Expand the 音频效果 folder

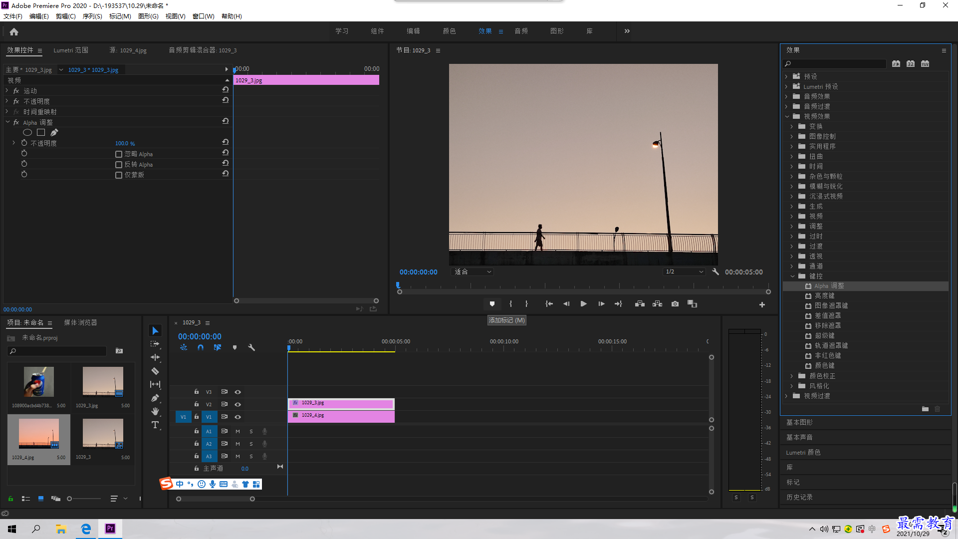coord(786,96)
